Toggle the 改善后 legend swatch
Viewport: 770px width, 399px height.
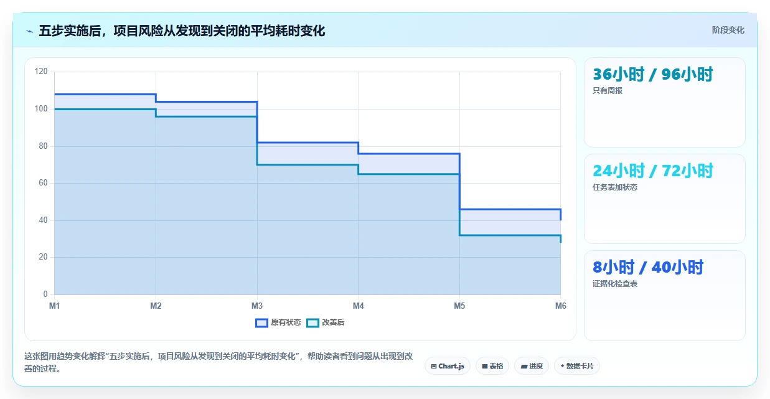(x=313, y=322)
